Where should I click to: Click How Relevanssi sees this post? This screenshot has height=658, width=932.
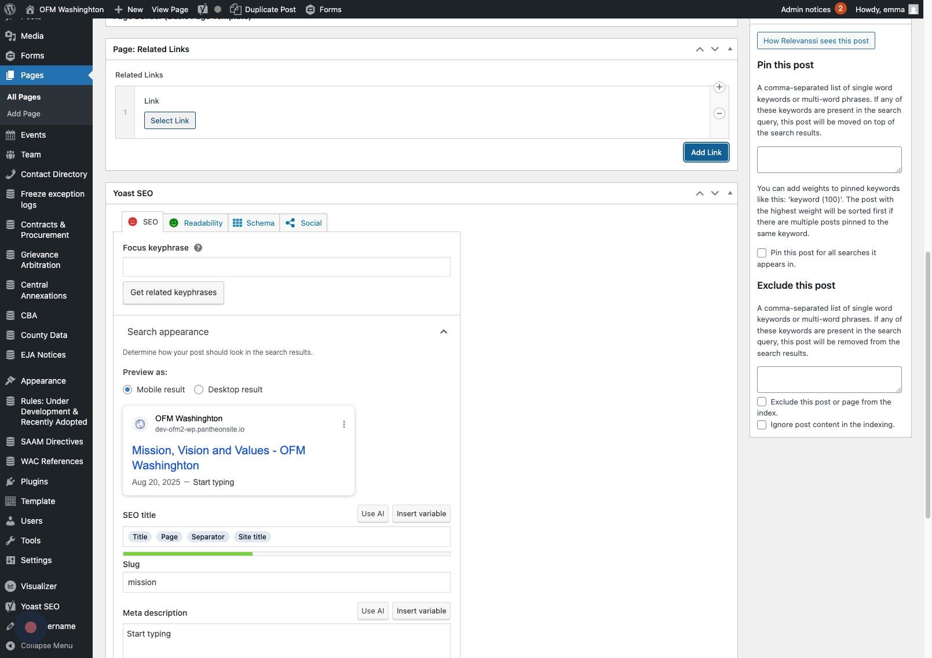point(816,41)
